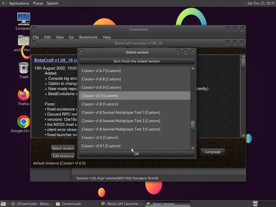Image resolution: width=276 pixels, height=207 pixels.
Task: Select Classic+ v1.8 Survival Multiplayer Test 2
Action: point(135,121)
